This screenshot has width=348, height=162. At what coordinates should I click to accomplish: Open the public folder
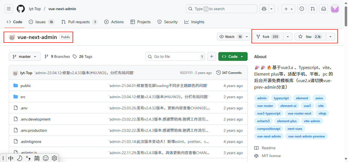click(26, 86)
